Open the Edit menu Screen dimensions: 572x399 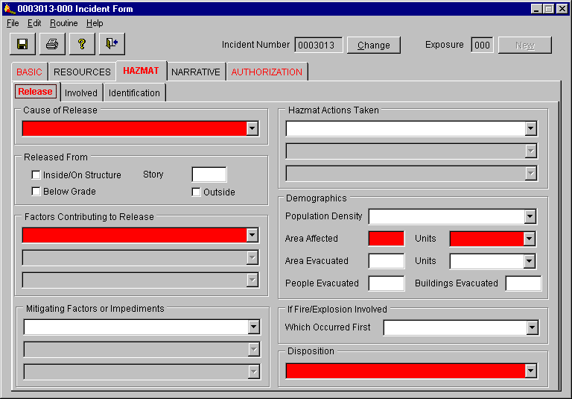pyautogui.click(x=34, y=23)
